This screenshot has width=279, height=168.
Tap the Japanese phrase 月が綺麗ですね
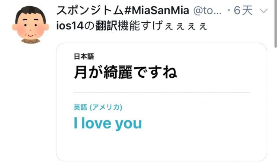tap(125, 71)
